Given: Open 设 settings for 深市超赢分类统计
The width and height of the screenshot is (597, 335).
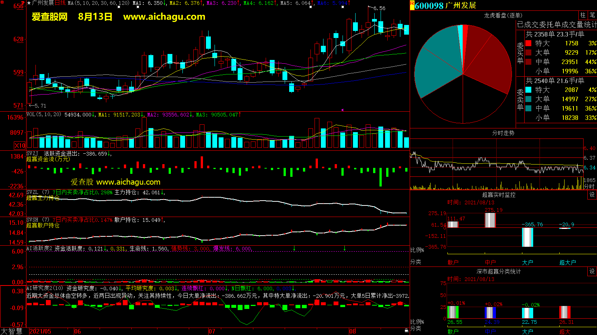Looking at the screenshot, I should (x=592, y=271).
